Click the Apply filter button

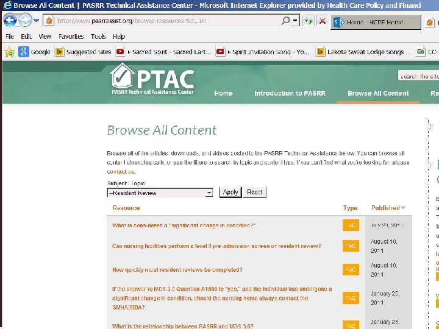tap(230, 192)
